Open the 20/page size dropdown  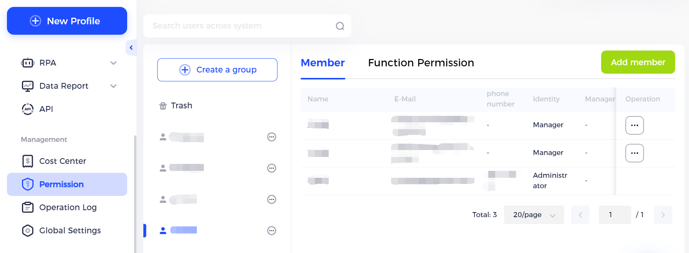[x=534, y=215]
